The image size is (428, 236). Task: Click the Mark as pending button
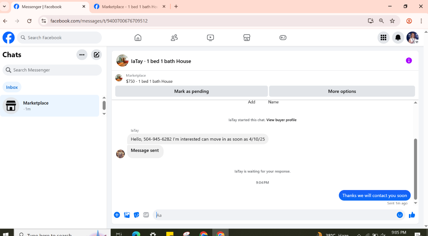[x=192, y=91]
